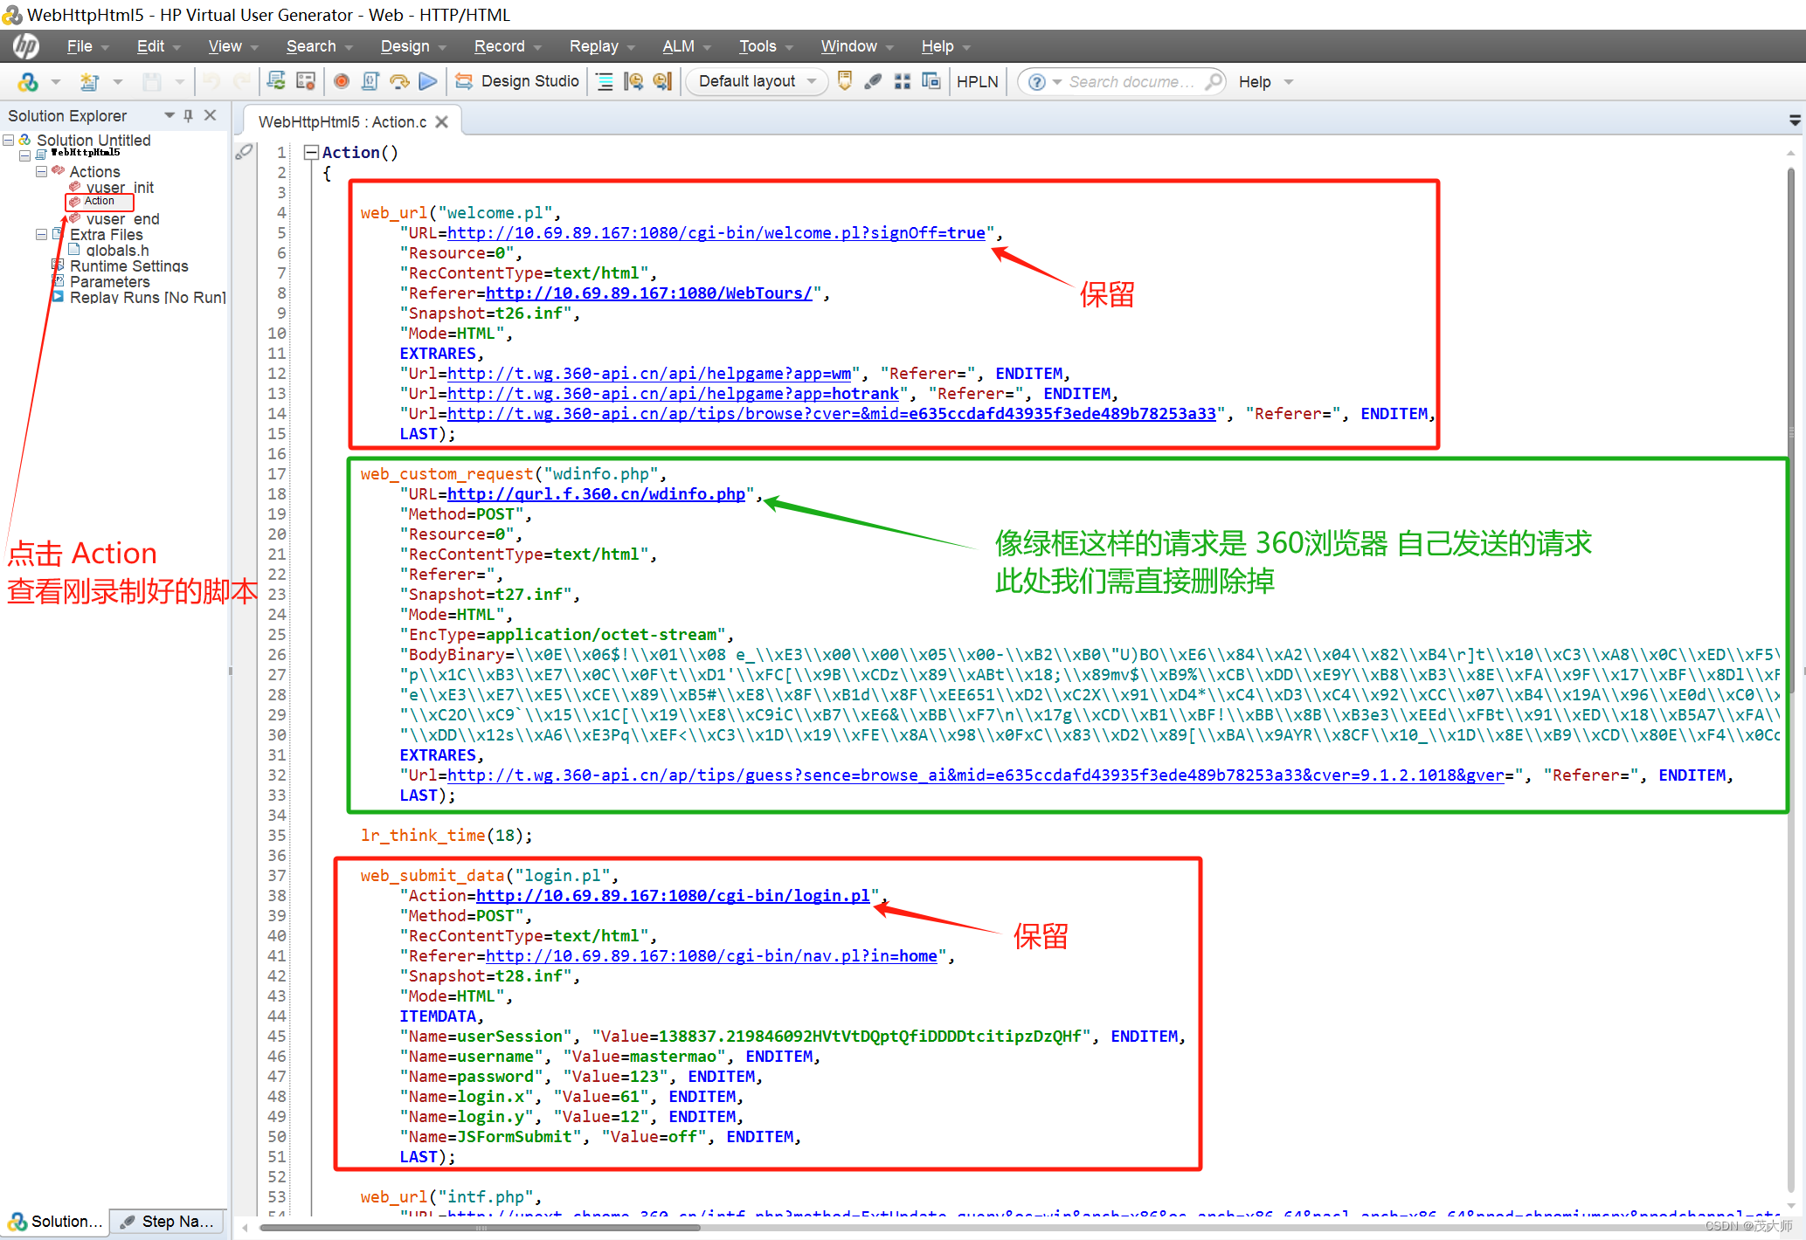The width and height of the screenshot is (1806, 1240).
Task: Click the Step over arrow icon
Action: (x=399, y=81)
